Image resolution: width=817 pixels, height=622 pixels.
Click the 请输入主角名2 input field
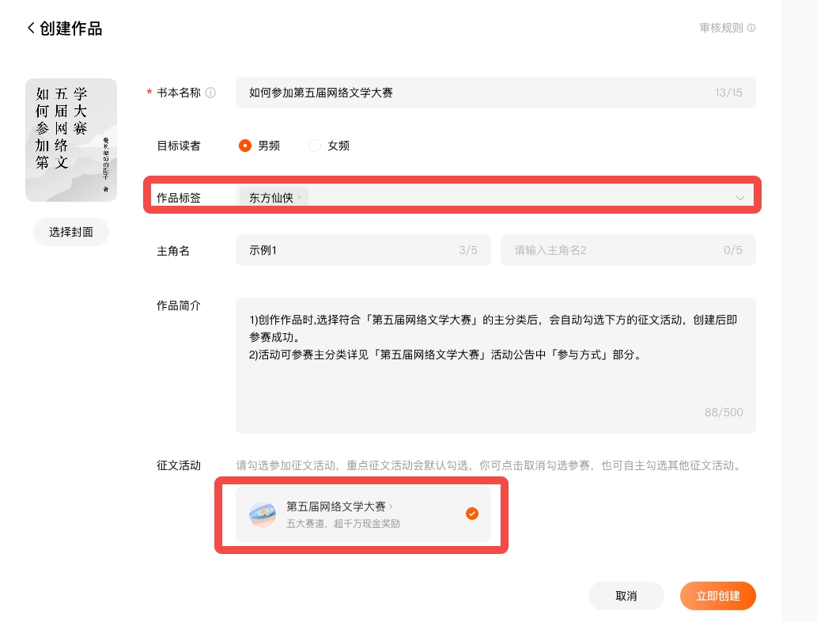point(617,250)
